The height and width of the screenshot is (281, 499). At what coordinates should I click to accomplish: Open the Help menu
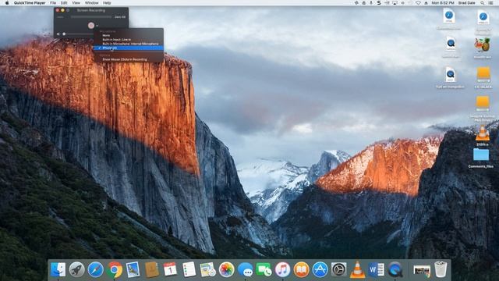click(107, 3)
